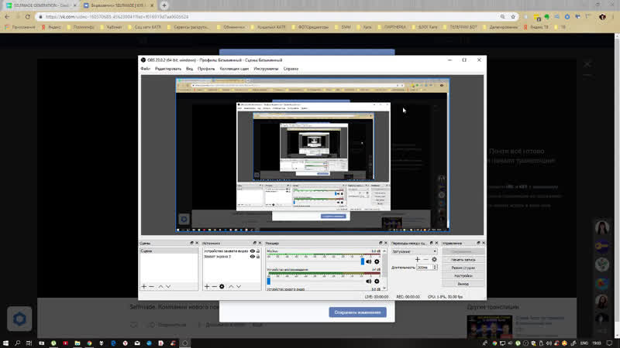The height and width of the screenshot is (348, 620).
Task: Add a new scene with plus icon
Action: tap(144, 286)
